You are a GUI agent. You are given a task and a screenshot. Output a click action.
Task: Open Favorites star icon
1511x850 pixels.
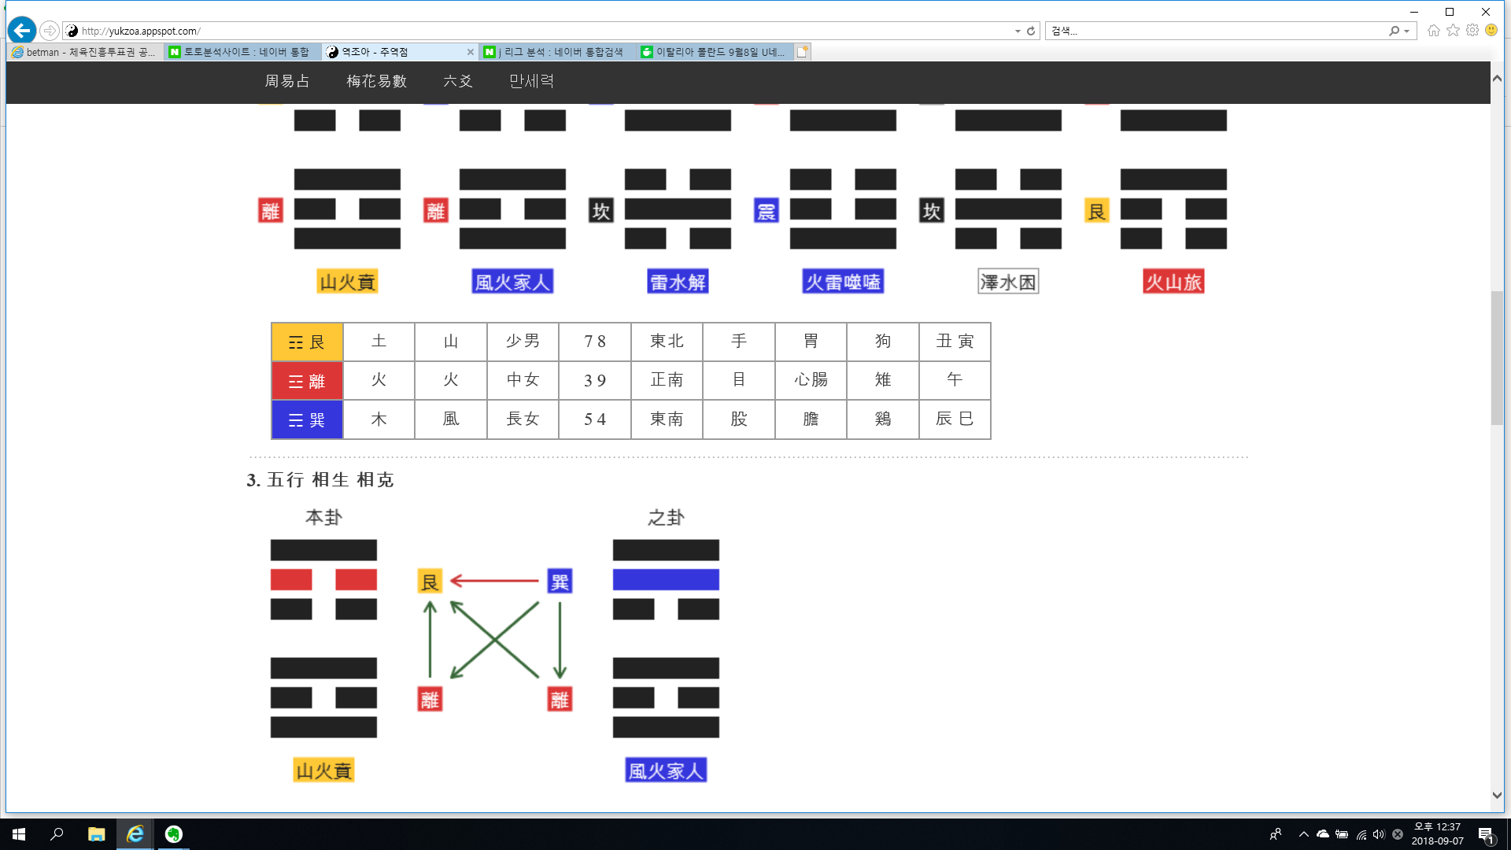click(1453, 30)
